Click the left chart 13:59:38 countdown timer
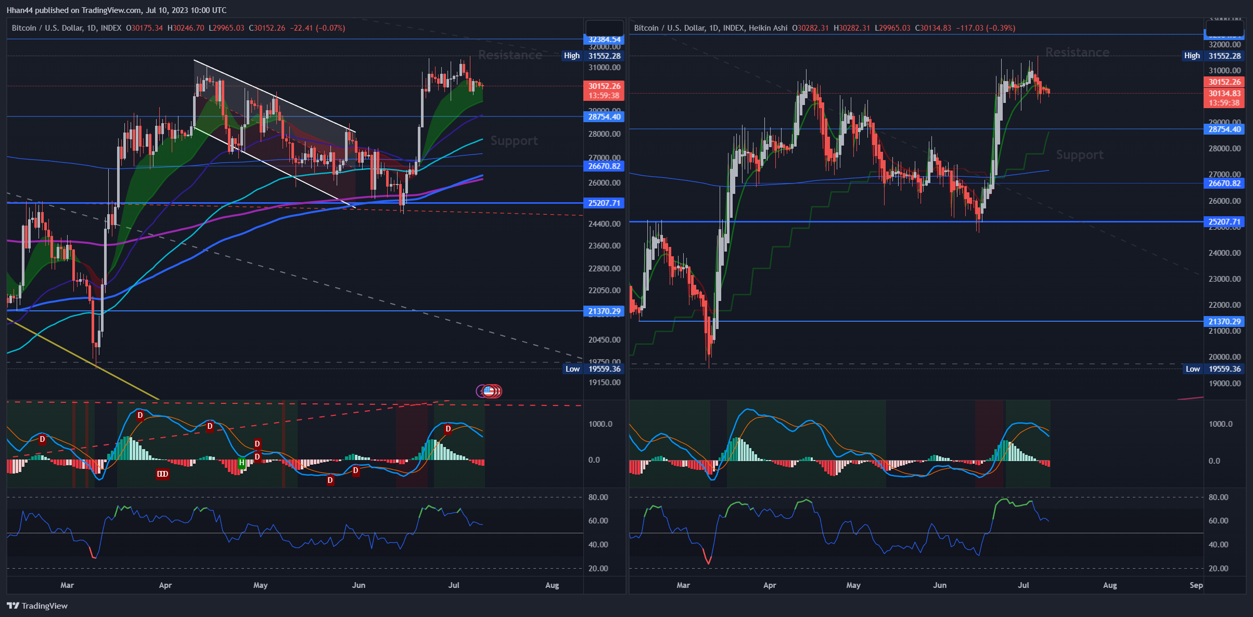Viewport: 1253px width, 617px height. (604, 96)
